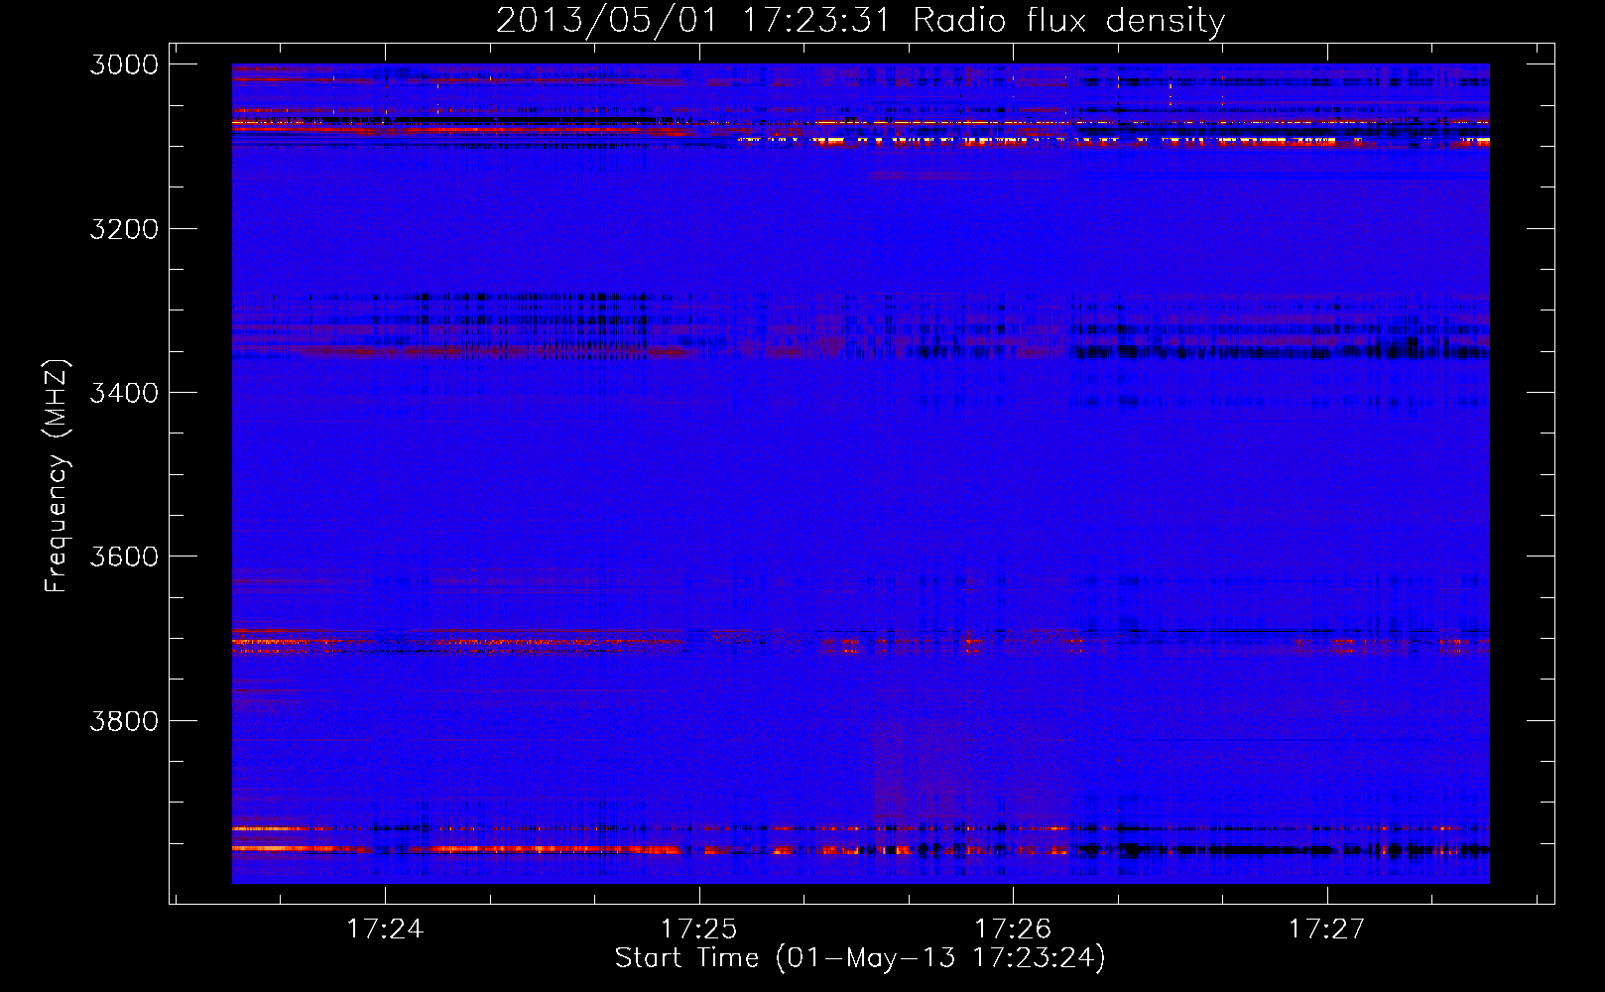Click the 'Start Time (01-May-13 17:23:24)' axis title
The height and width of the screenshot is (992, 1605).
(860, 958)
